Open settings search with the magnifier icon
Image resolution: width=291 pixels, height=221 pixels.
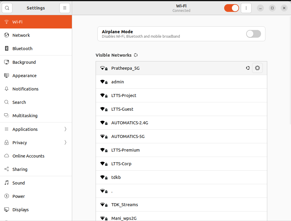[7, 8]
